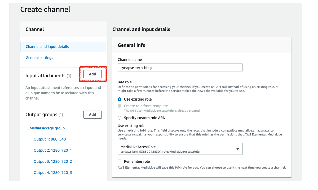Image resolution: width=318 pixels, height=190 pixels.
Task: Click the General info section header
Action: (x=131, y=45)
